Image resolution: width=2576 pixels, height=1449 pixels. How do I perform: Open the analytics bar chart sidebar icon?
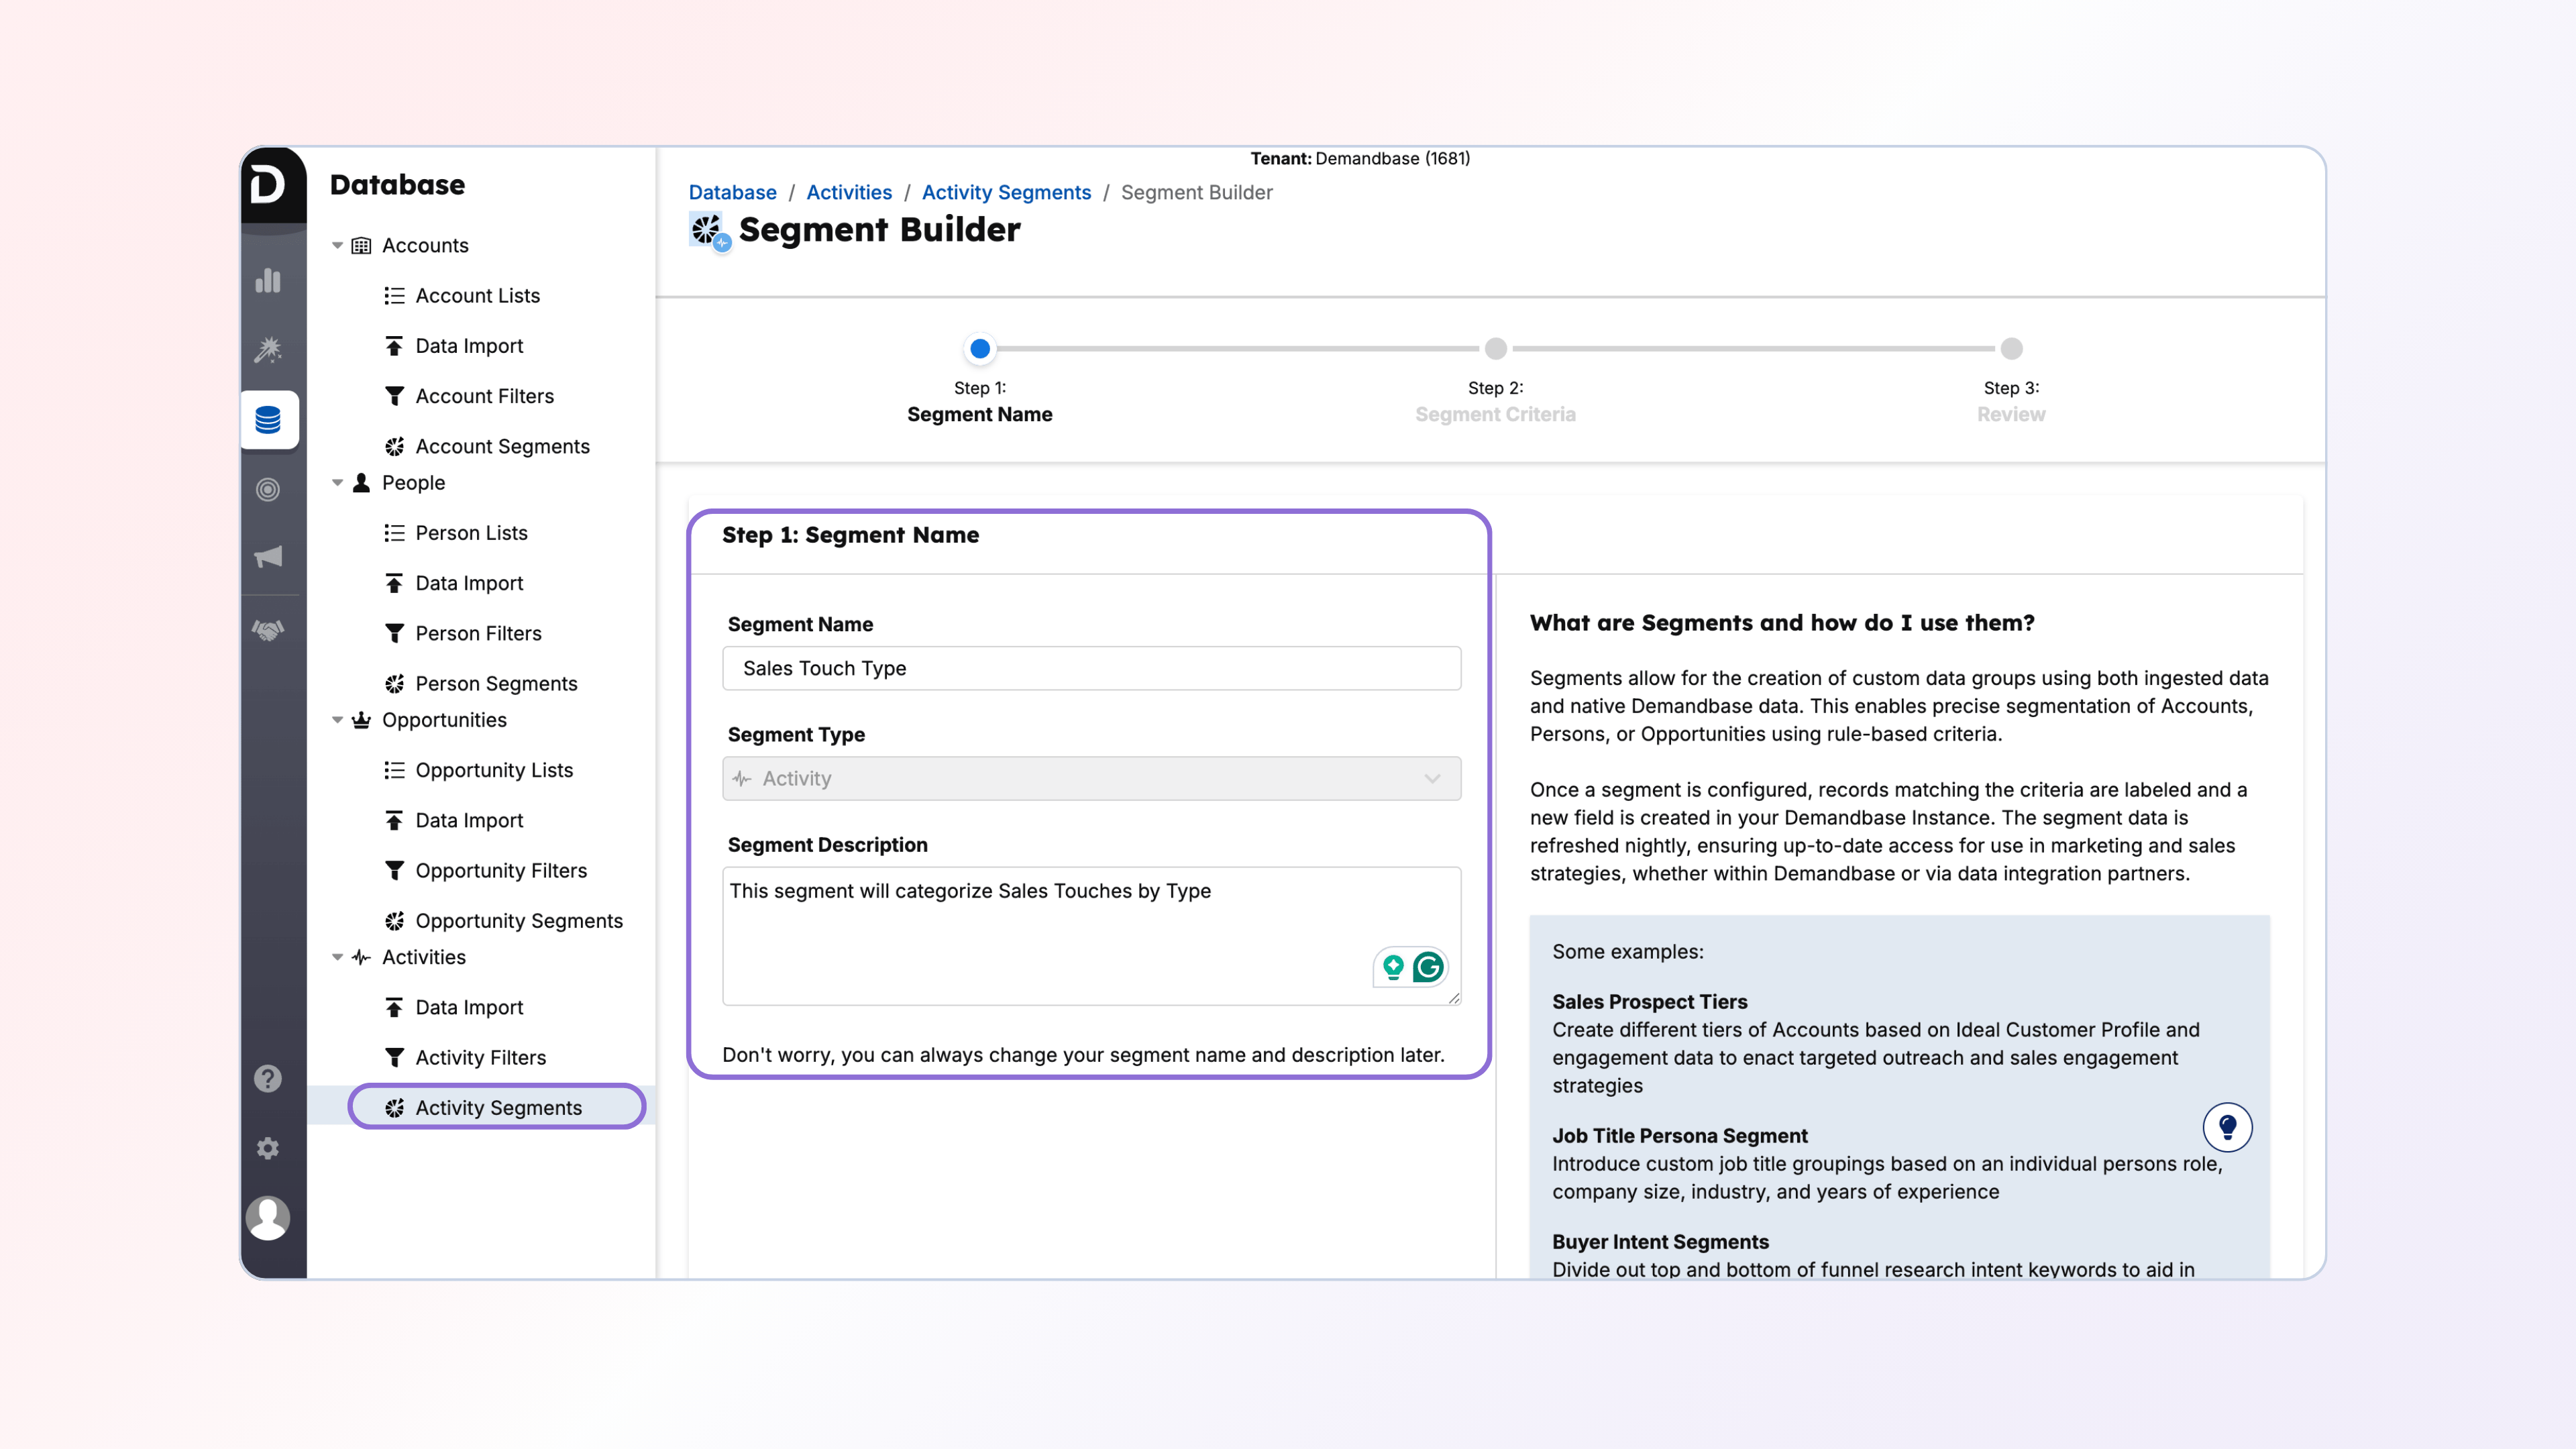pos(268,281)
